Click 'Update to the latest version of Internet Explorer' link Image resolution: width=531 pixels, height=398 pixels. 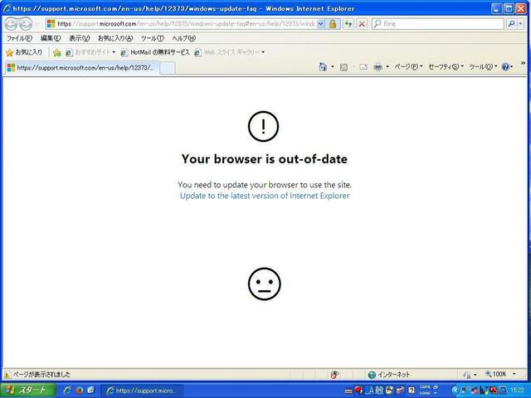tap(265, 196)
